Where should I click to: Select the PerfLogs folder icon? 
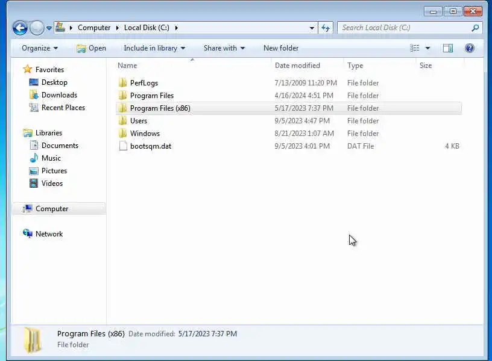click(x=122, y=82)
